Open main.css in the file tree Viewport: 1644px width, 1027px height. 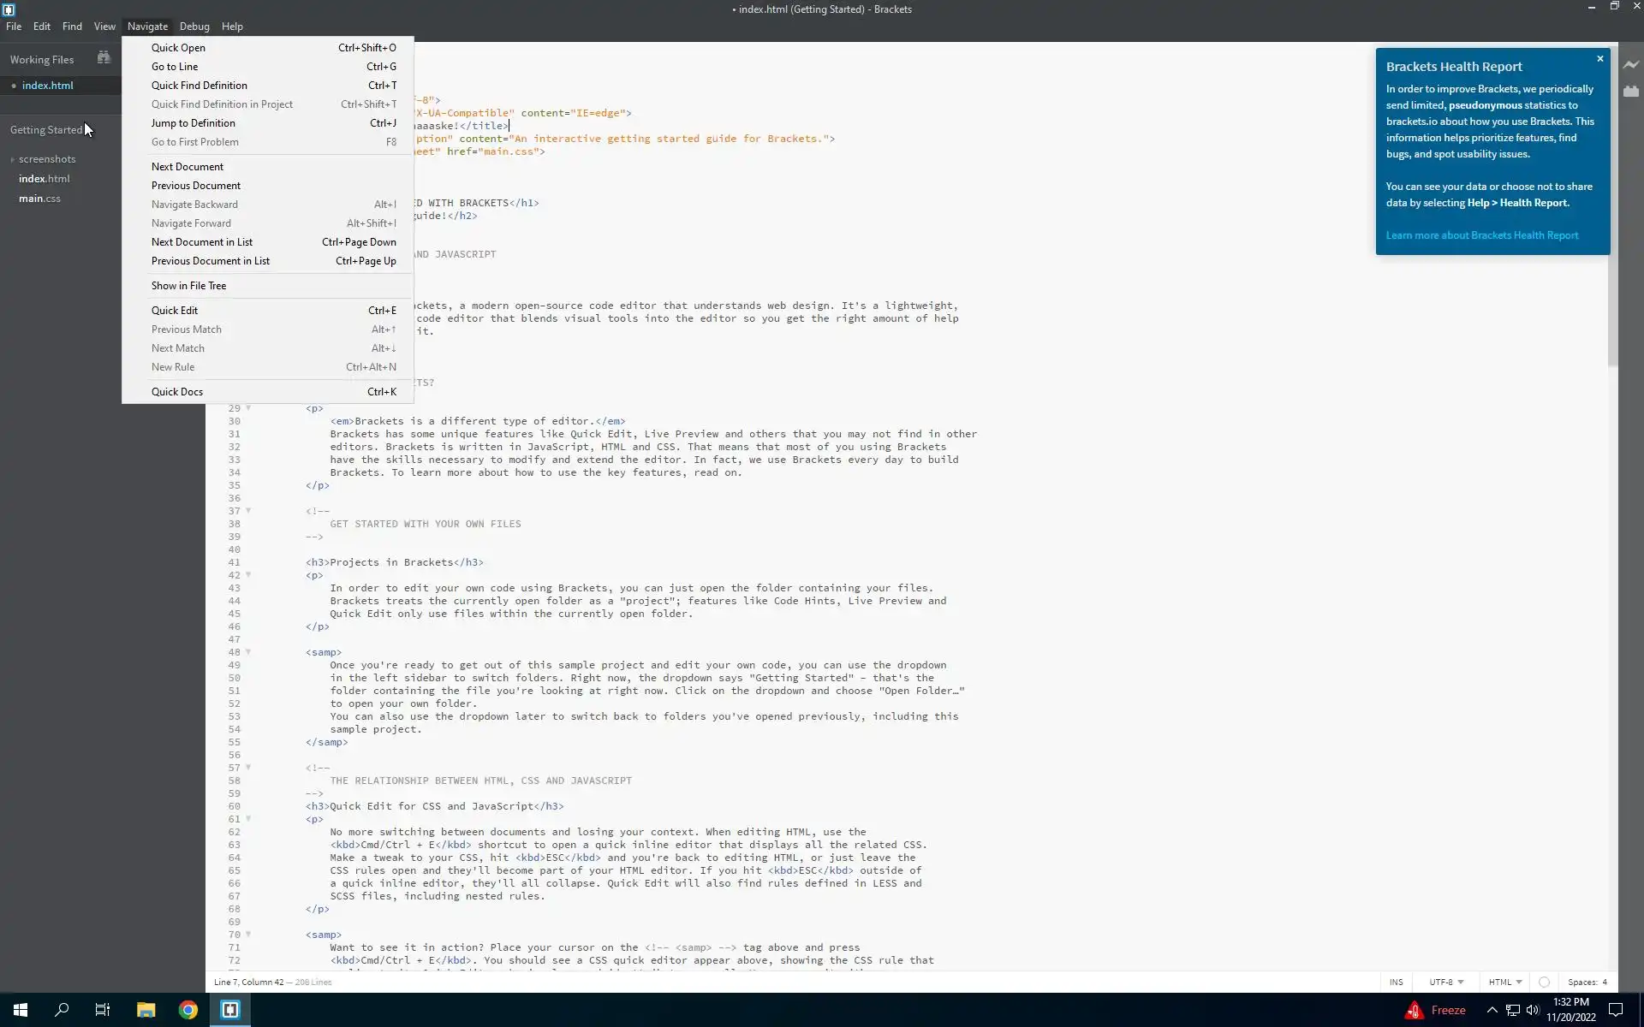click(39, 199)
